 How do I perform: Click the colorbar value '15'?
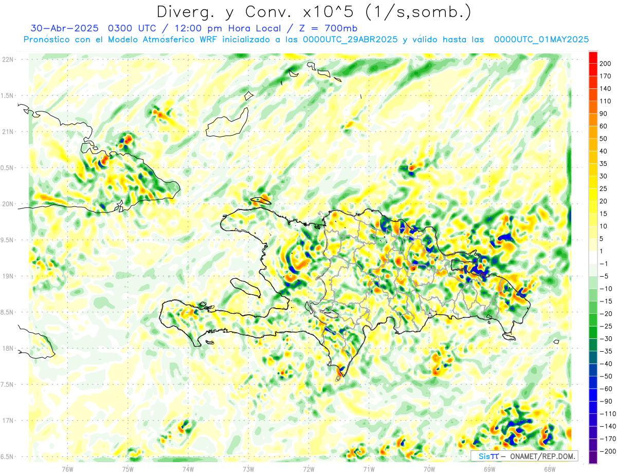[603, 214]
